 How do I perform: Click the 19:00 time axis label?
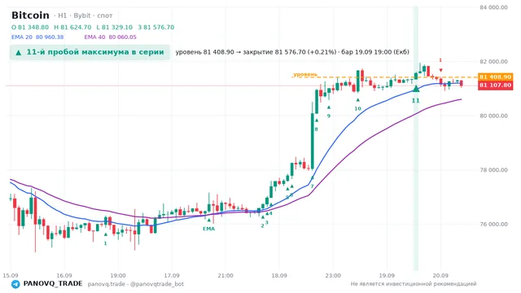118,276
